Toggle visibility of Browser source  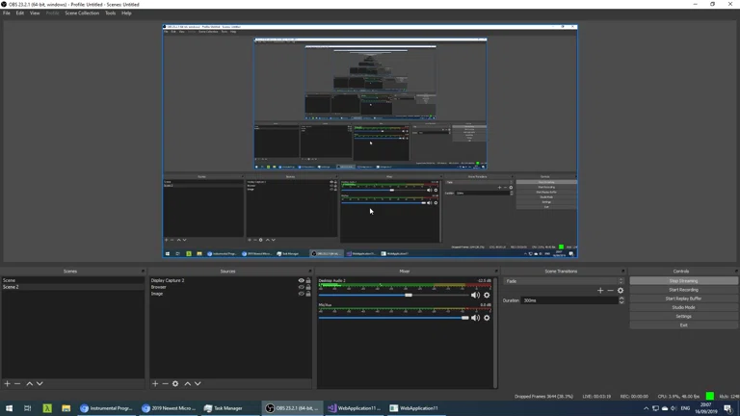(301, 287)
